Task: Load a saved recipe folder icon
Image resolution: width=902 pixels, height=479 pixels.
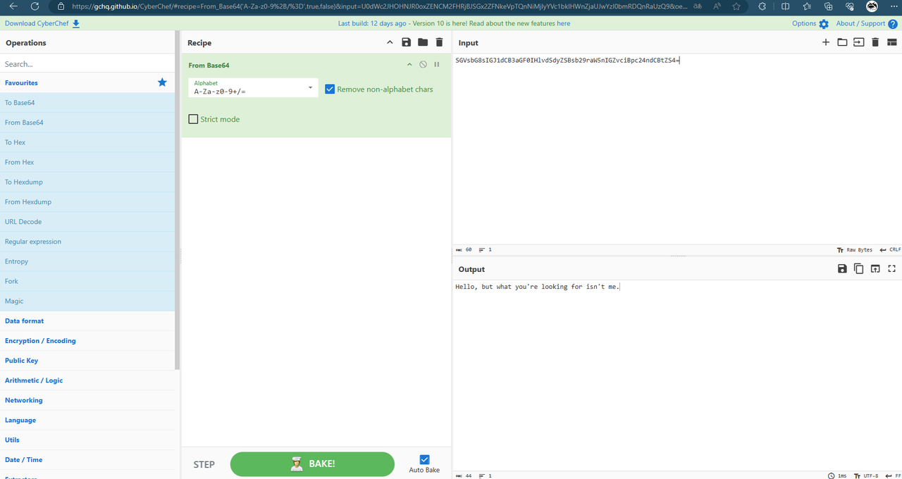Action: click(x=423, y=43)
